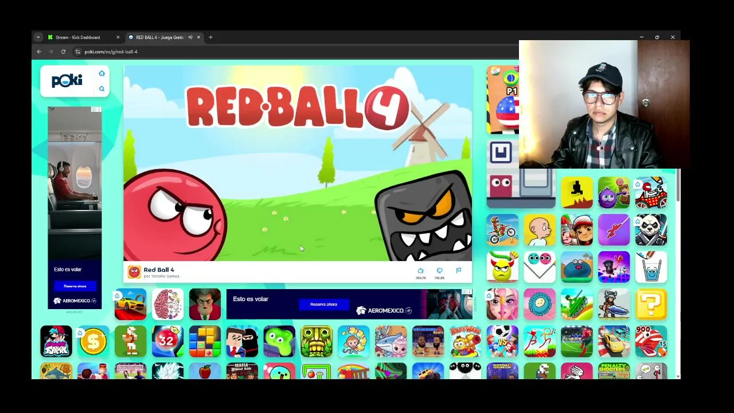Click the Poki logo

(67, 81)
